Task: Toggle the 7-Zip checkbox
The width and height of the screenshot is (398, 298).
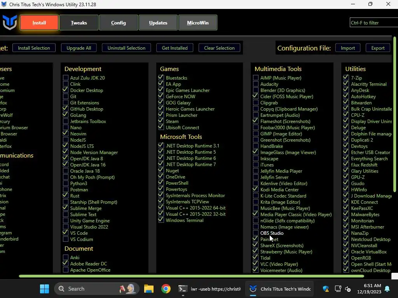Action: (x=346, y=78)
